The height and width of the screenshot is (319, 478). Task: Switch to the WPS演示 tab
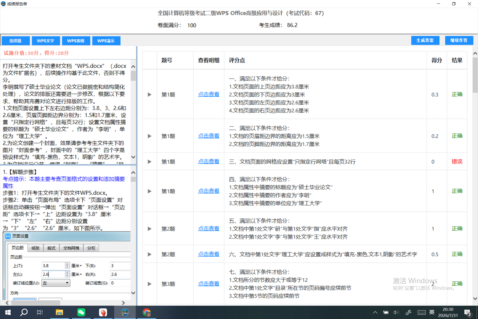(106, 41)
